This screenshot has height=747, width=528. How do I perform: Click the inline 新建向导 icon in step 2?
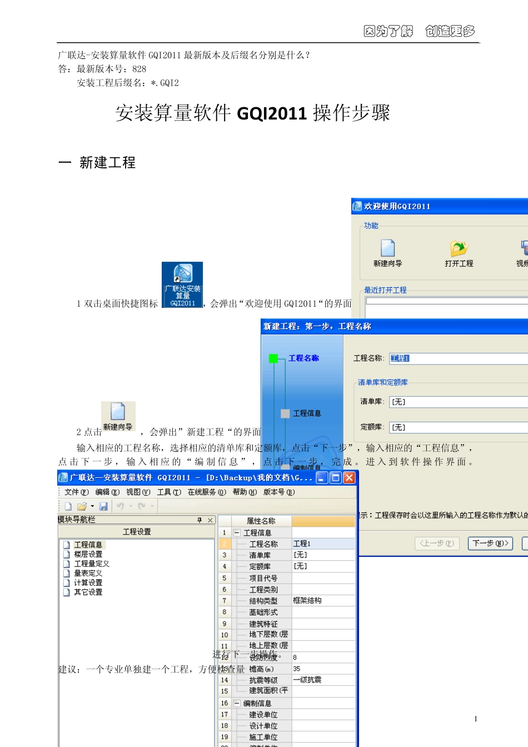pos(118,416)
